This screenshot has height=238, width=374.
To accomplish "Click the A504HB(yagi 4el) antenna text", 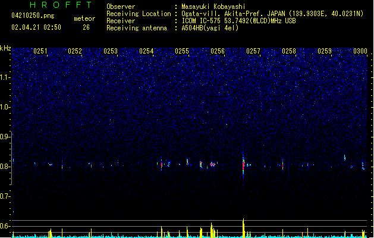I will (210, 28).
